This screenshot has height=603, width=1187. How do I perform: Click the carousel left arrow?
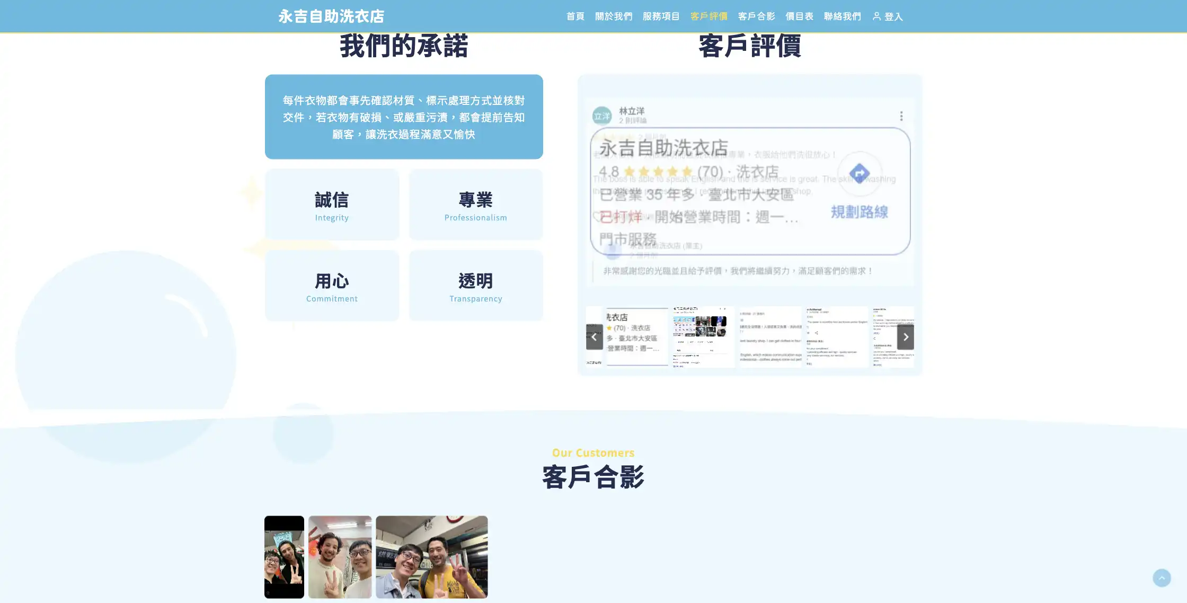point(594,337)
